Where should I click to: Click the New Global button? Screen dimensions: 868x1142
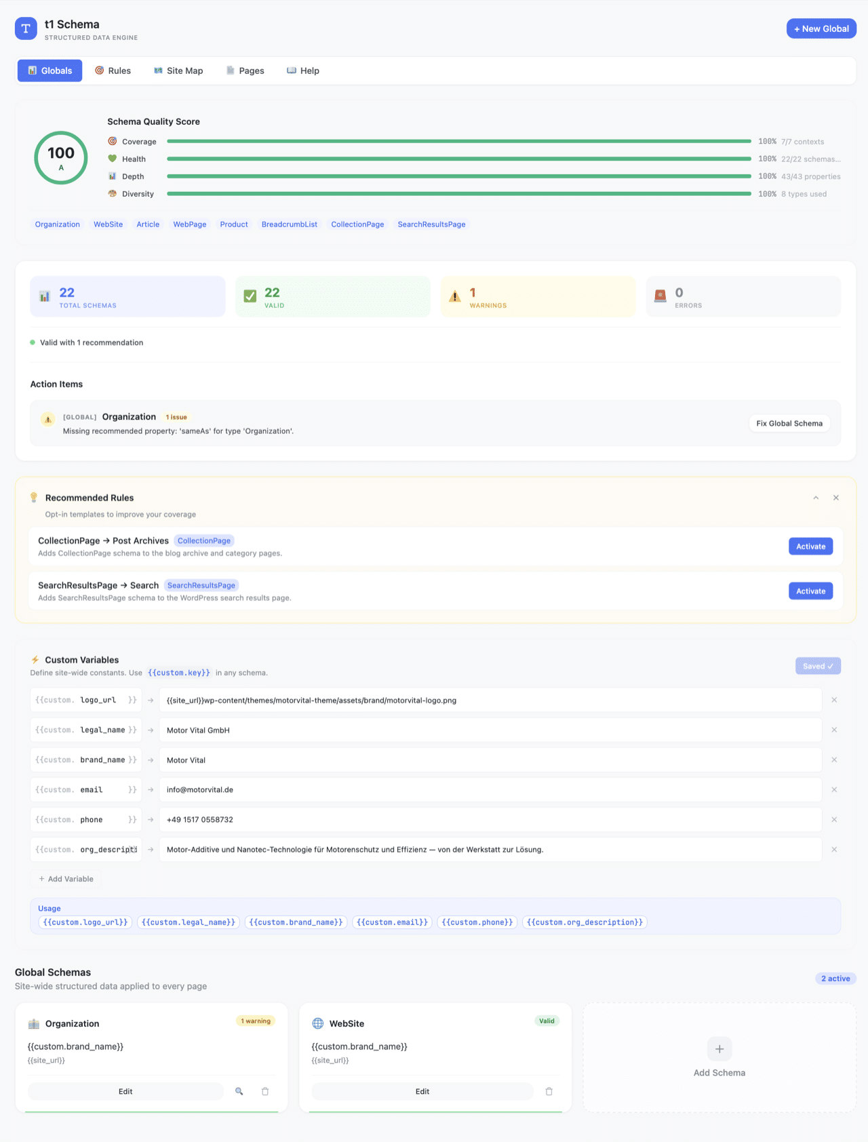pyautogui.click(x=822, y=28)
